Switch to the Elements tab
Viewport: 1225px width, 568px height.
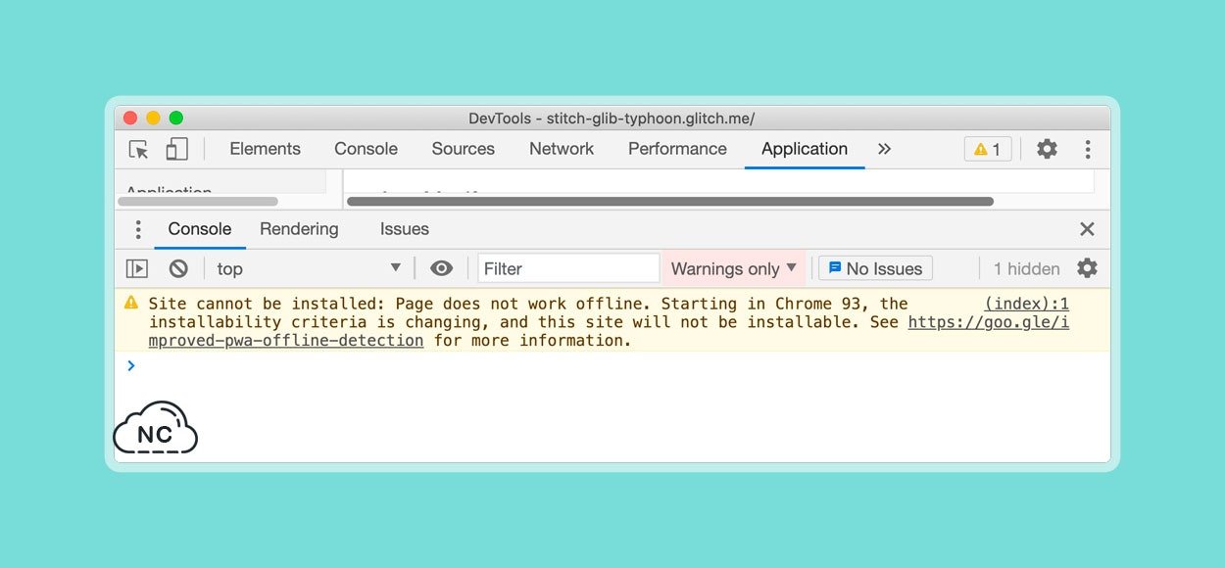click(x=265, y=149)
